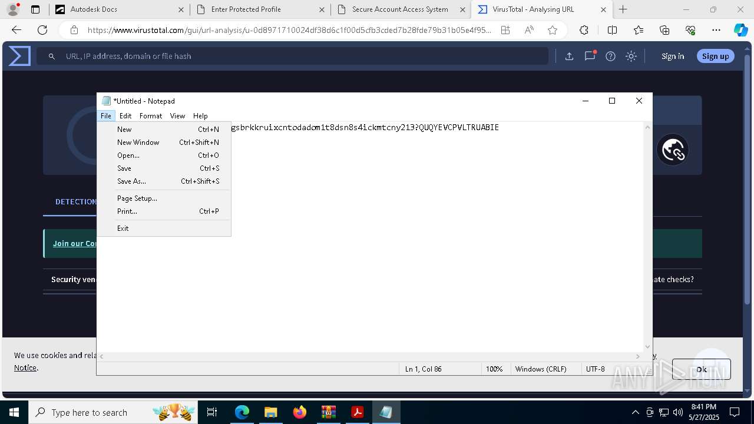The width and height of the screenshot is (754, 424).
Task: Choose Open... from File menu
Action: click(x=164, y=155)
